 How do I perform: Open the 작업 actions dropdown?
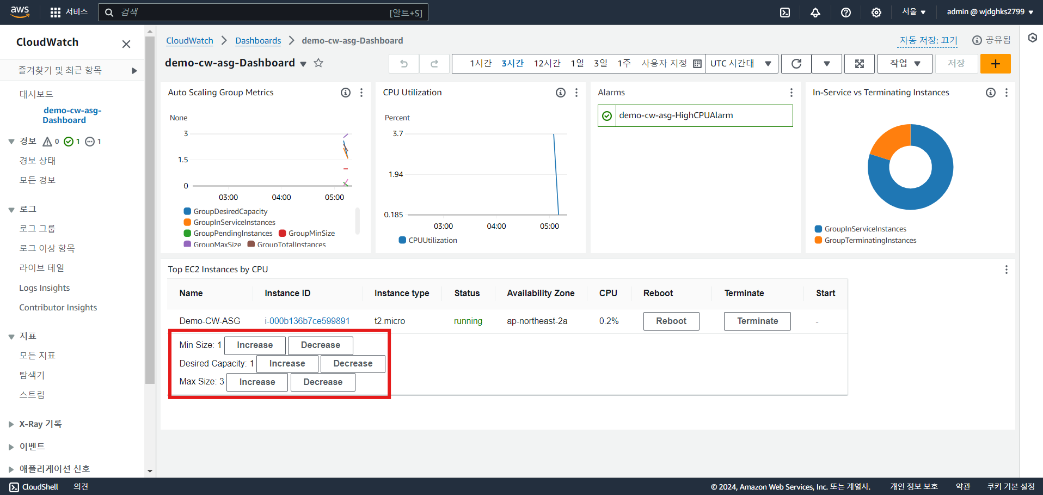905,64
